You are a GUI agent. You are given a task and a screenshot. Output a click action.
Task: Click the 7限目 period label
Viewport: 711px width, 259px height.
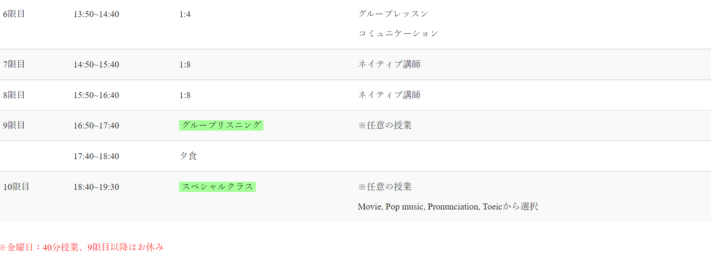tap(14, 64)
